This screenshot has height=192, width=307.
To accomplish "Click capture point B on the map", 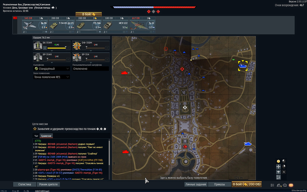I will click(185, 107).
